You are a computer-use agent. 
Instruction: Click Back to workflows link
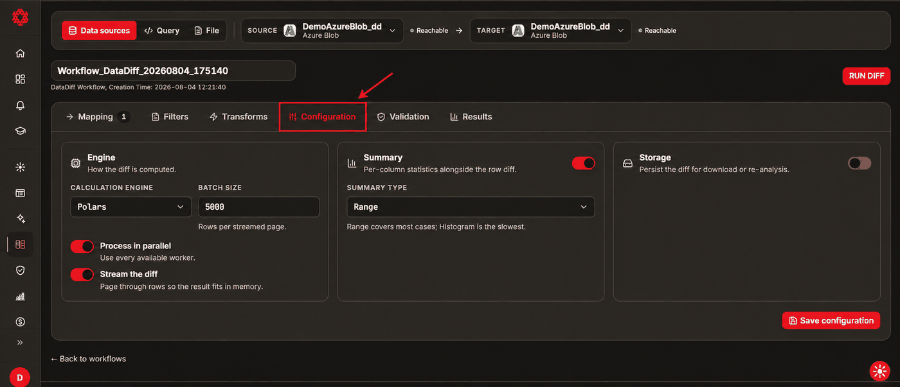point(89,359)
